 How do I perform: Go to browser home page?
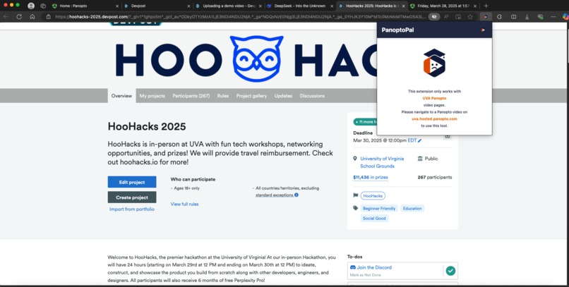[32, 17]
